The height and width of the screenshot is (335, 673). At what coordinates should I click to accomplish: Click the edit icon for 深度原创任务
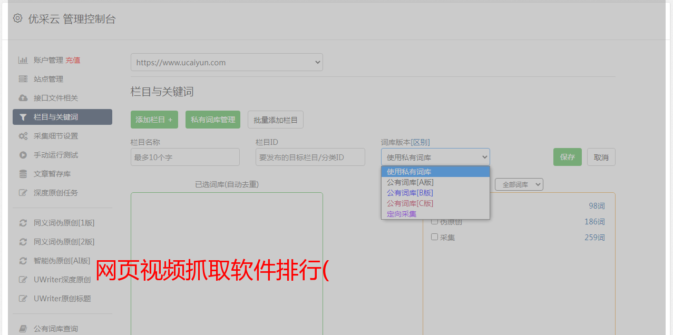click(x=23, y=193)
